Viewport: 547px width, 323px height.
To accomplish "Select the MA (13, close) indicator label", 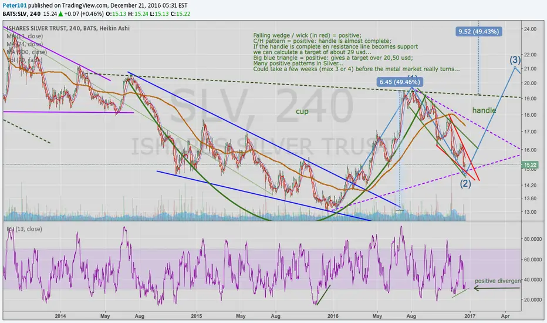I will click(x=25, y=36).
